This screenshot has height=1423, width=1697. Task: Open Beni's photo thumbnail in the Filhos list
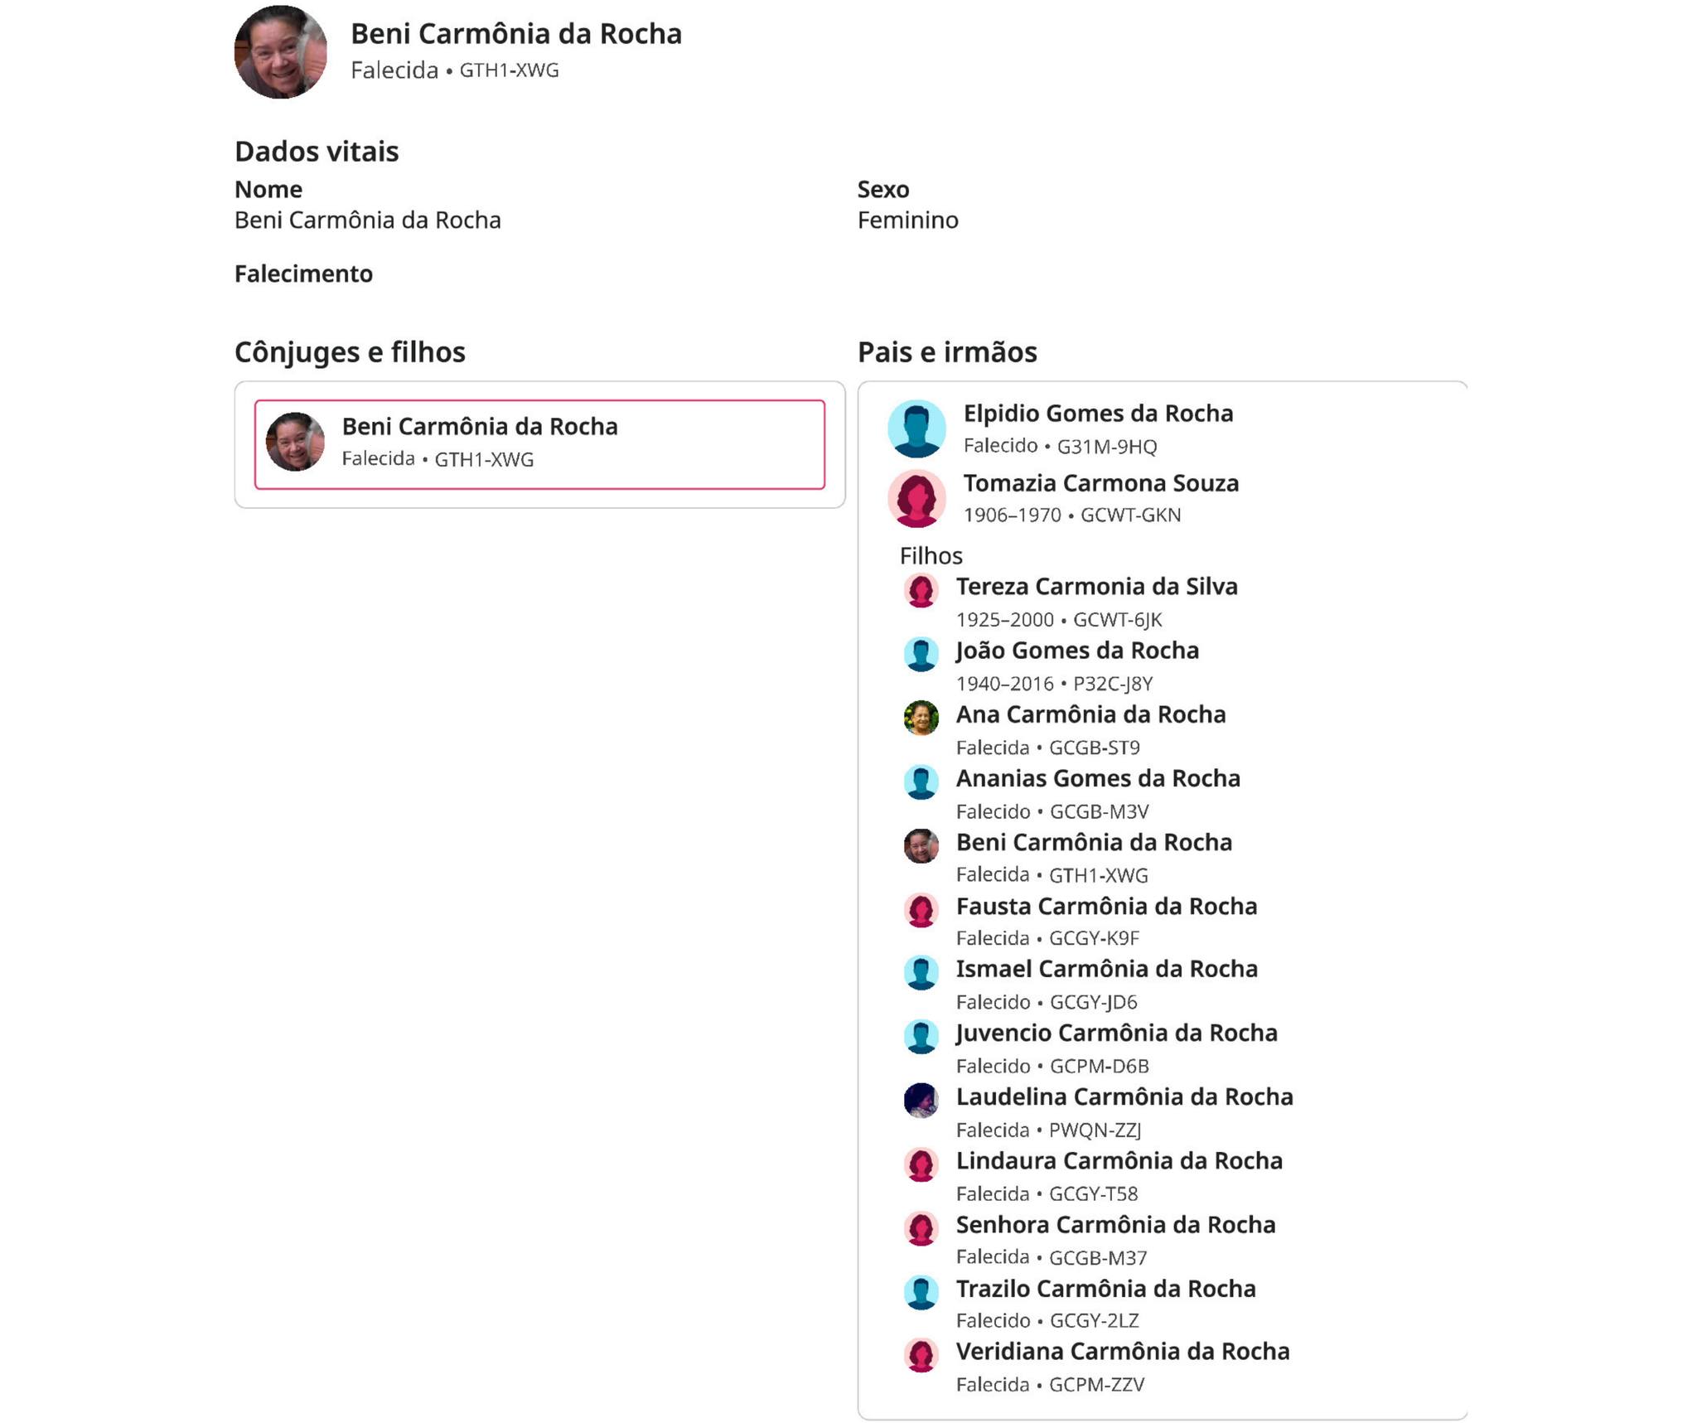[921, 846]
